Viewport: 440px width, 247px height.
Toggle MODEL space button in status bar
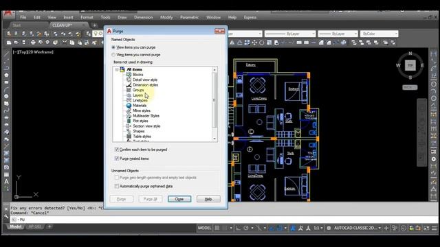click(205, 228)
